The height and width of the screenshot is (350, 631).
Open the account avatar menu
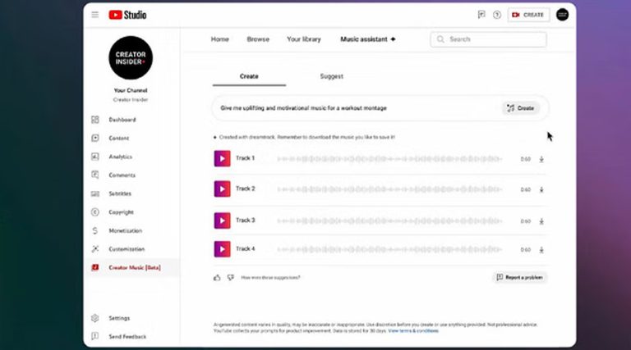point(562,15)
